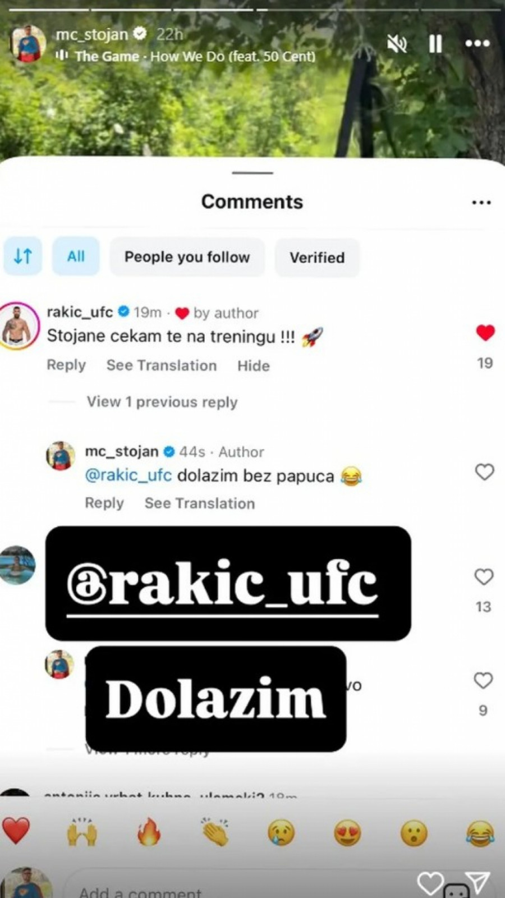Select the All comments filter

pyautogui.click(x=76, y=256)
